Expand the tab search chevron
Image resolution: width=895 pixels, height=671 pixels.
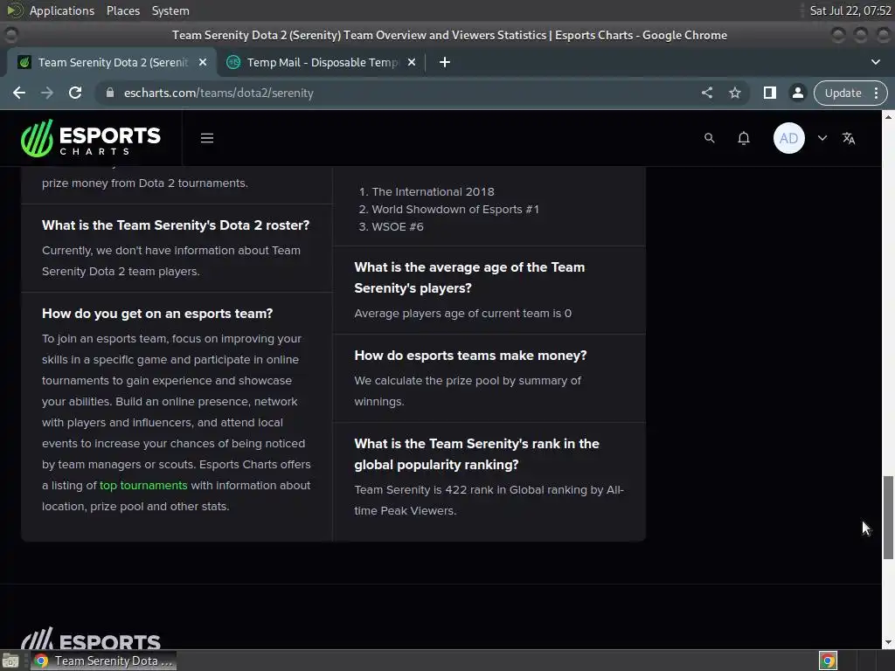(x=876, y=62)
